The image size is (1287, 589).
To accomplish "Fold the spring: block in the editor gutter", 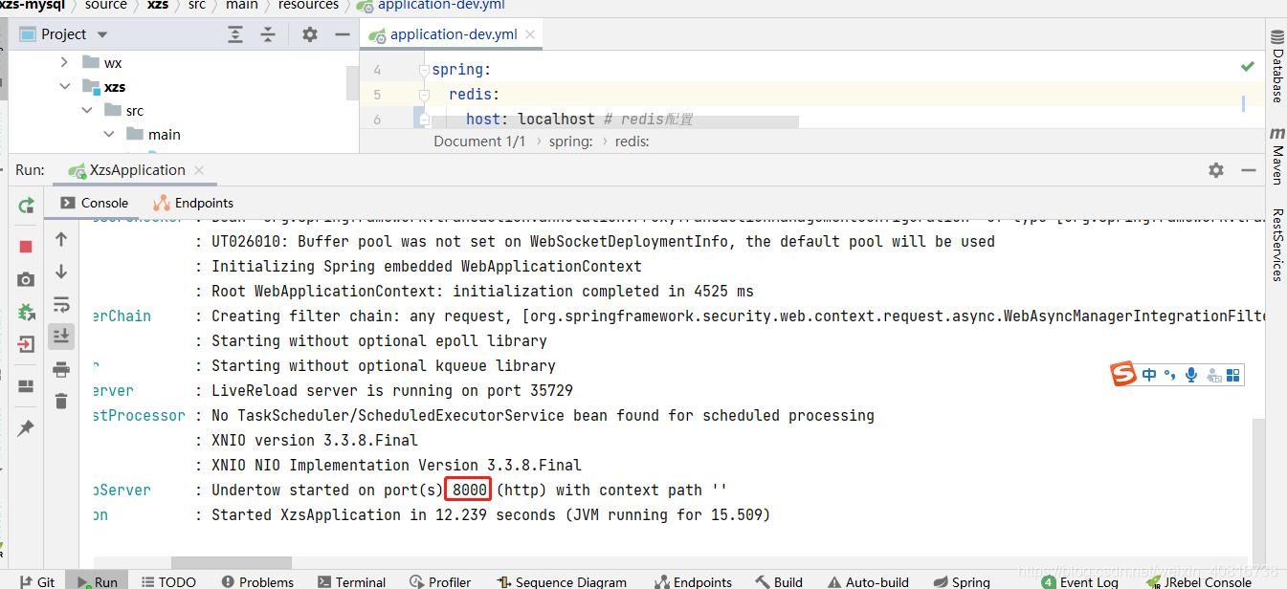I will pos(424,71).
